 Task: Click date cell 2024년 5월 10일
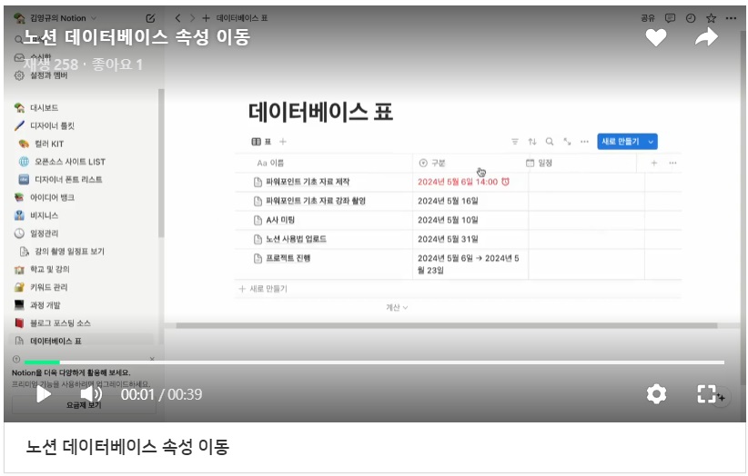pos(448,220)
